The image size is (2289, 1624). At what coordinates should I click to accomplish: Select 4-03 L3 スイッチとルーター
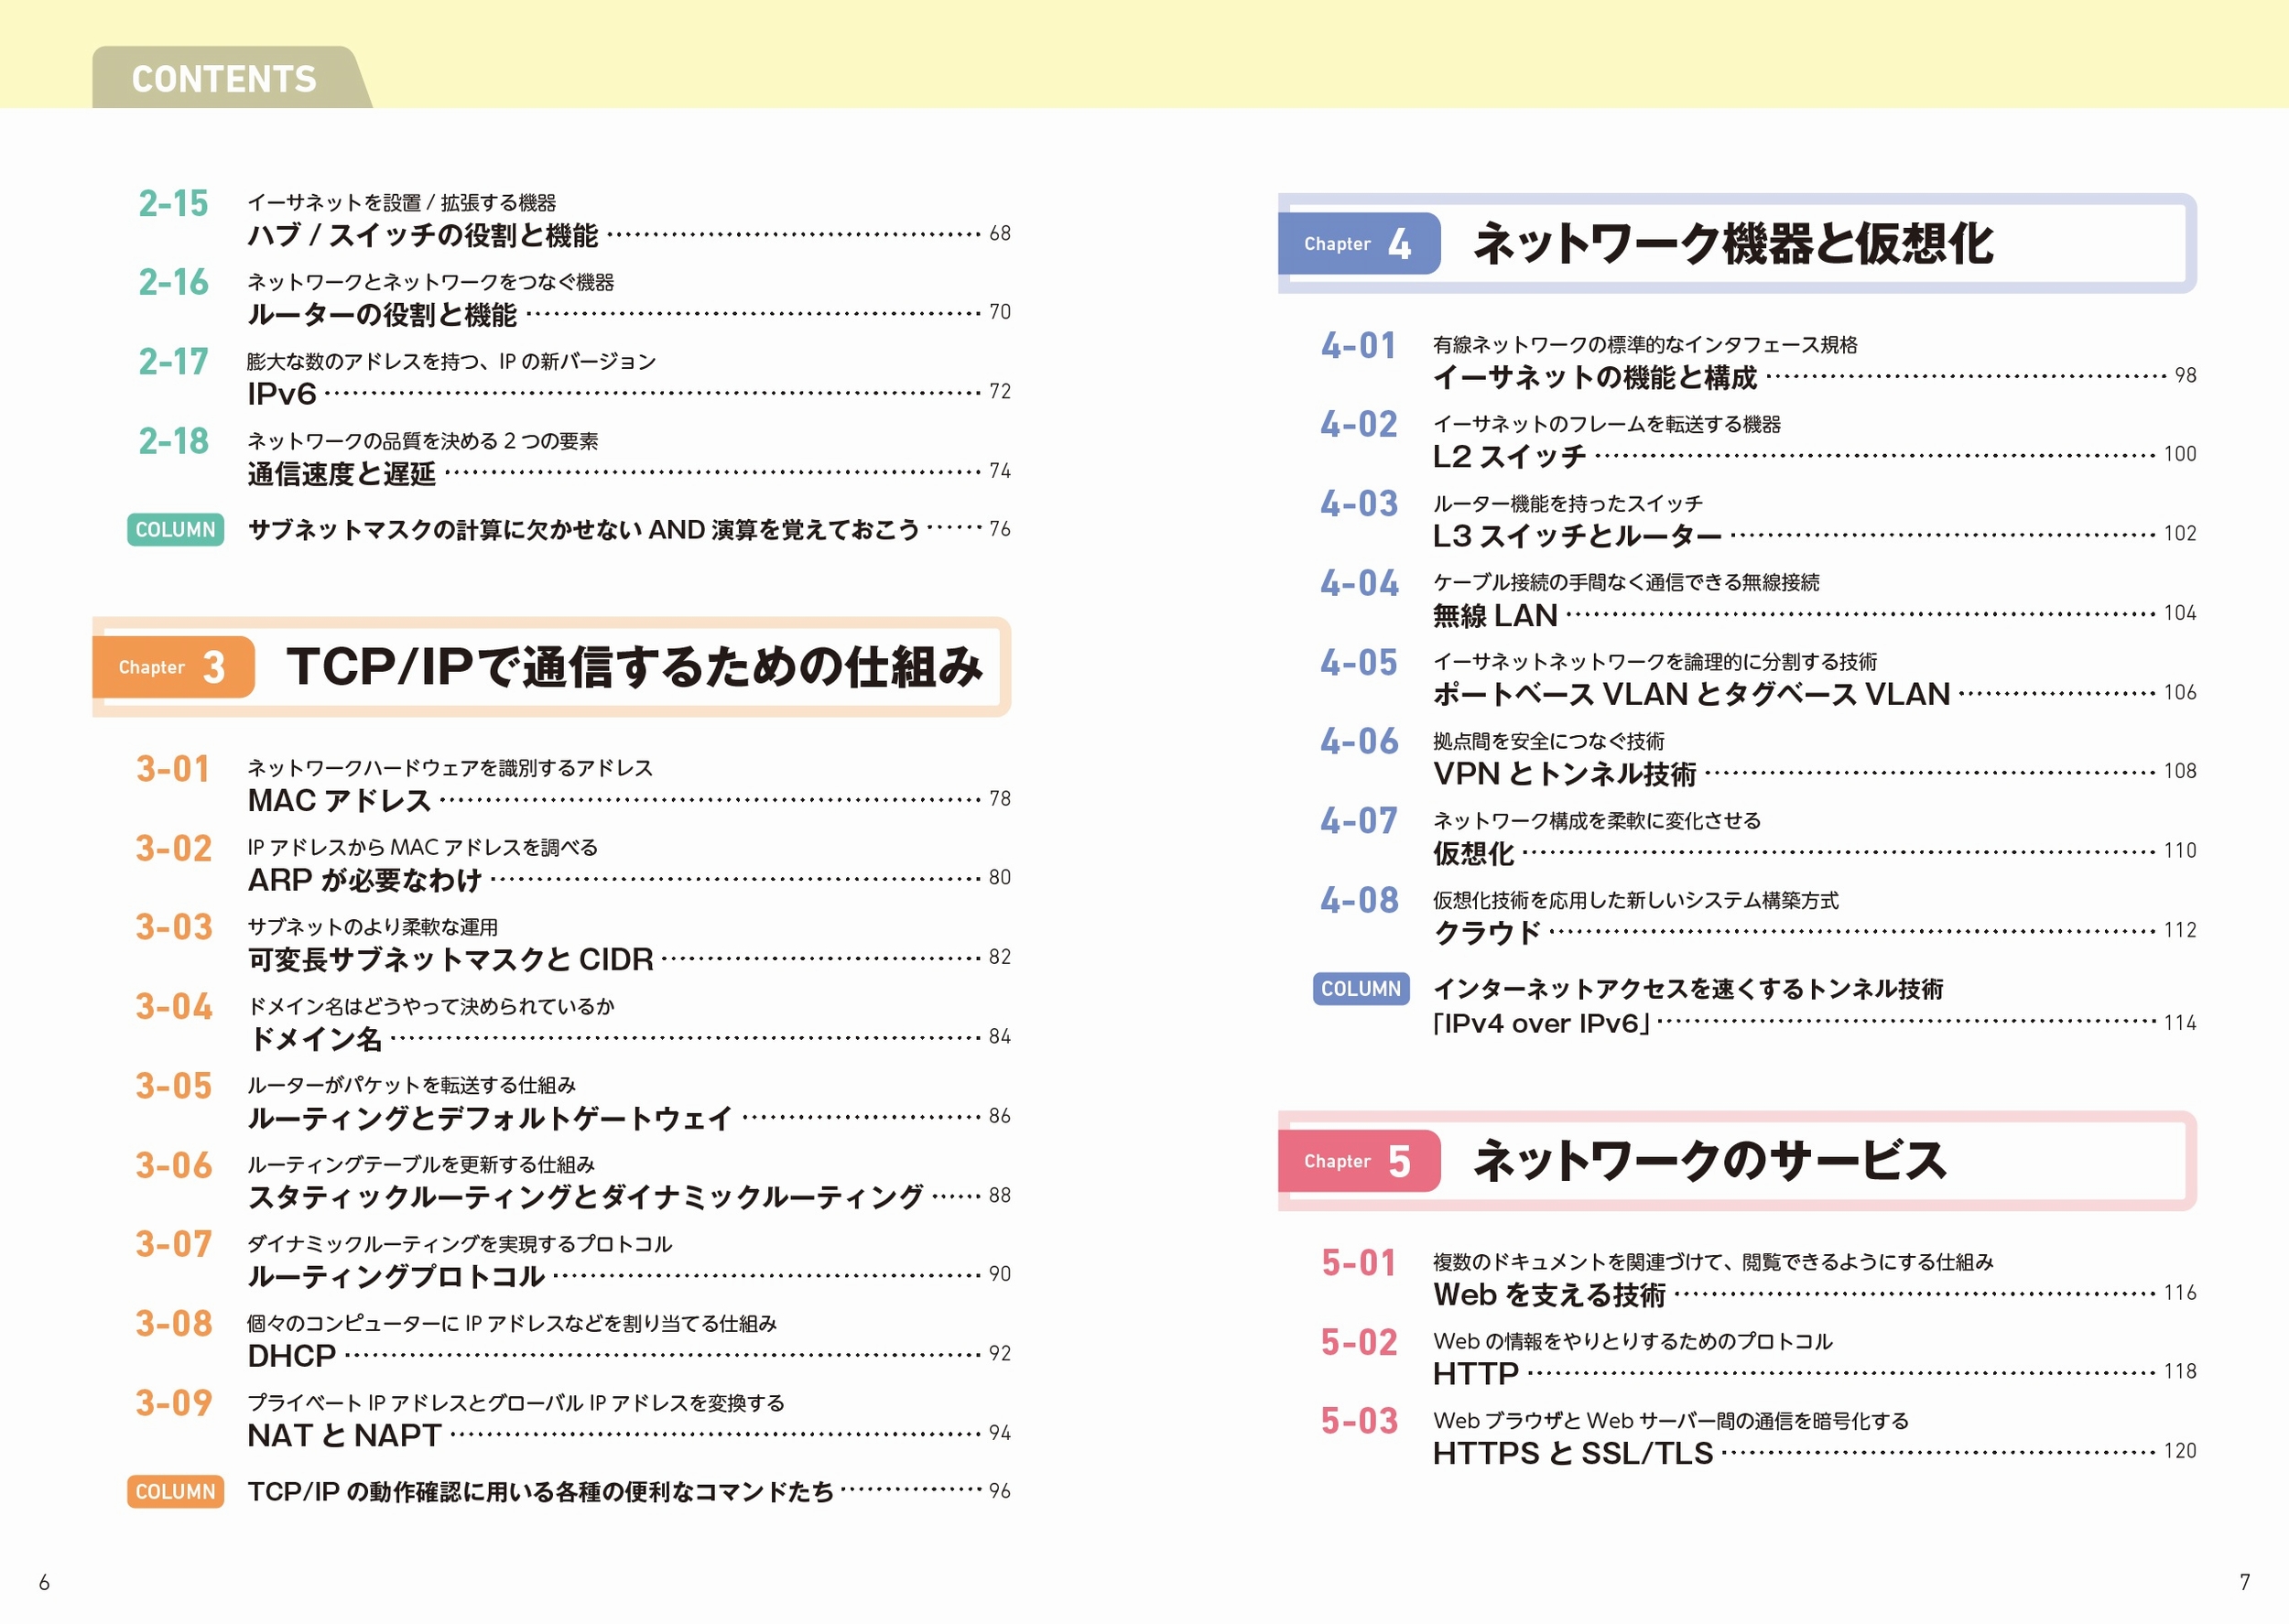pyautogui.click(x=1759, y=519)
